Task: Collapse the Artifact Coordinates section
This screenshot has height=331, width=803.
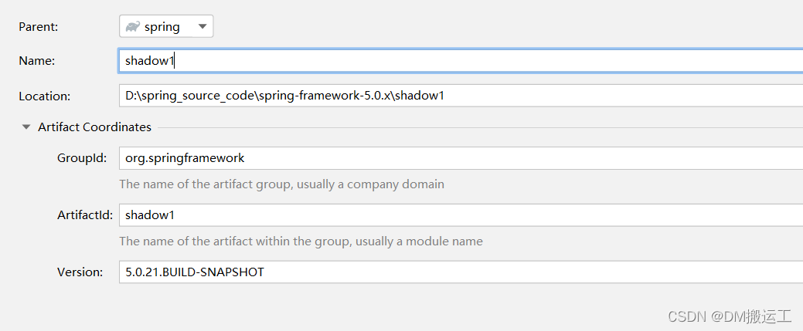Action: [x=26, y=127]
